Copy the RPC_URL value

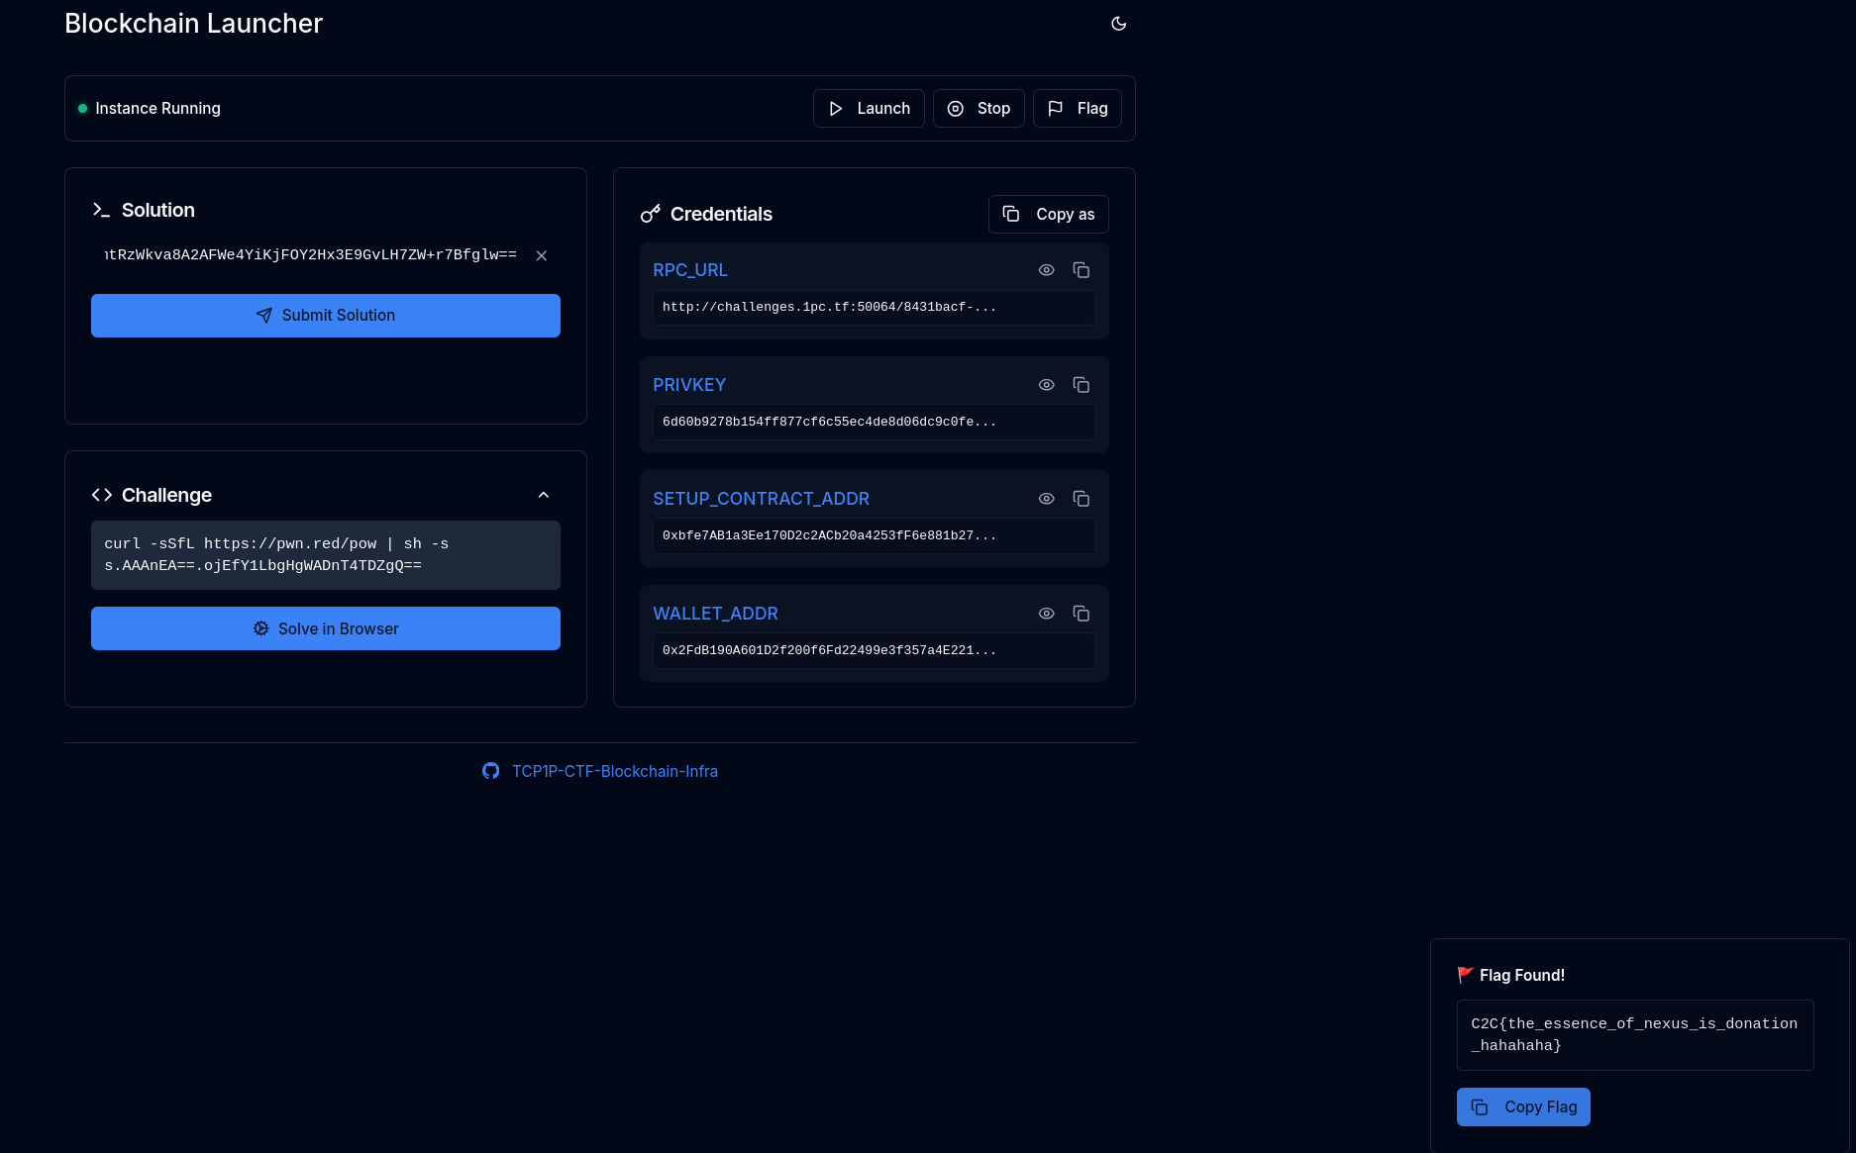(1081, 270)
